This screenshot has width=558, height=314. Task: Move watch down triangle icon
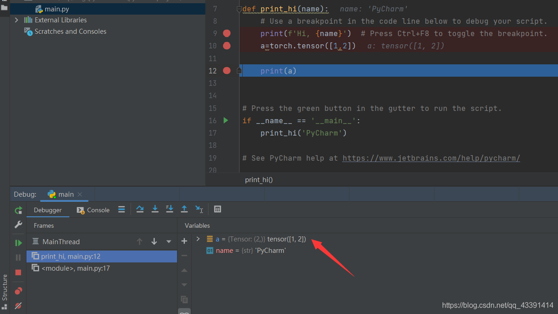(x=184, y=285)
